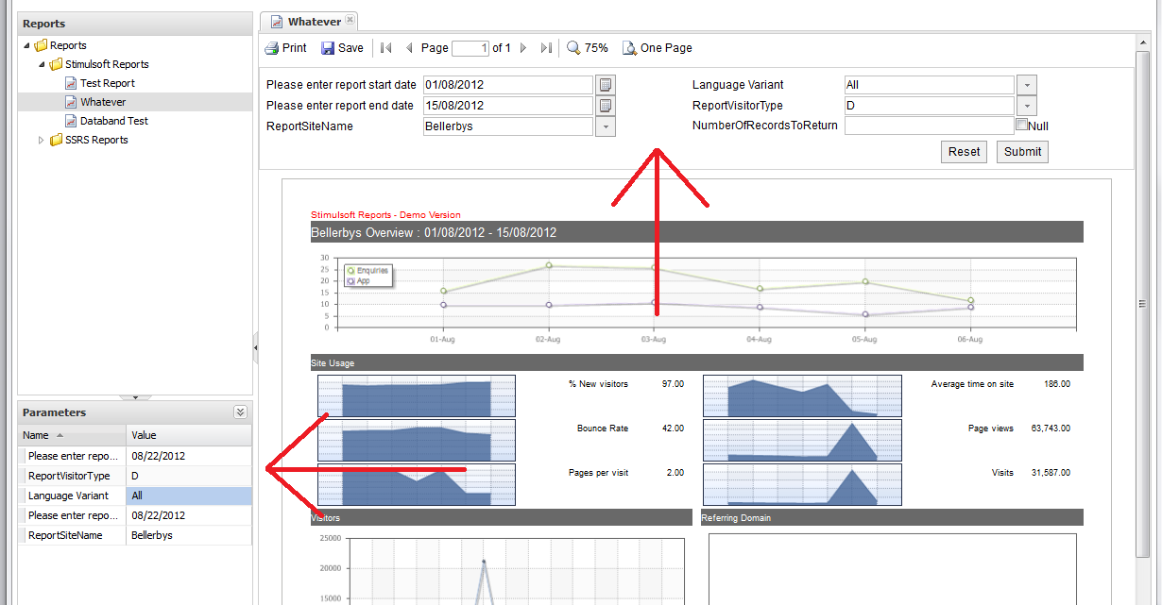This screenshot has width=1162, height=605.
Task: Go to previous report page
Action: (409, 48)
